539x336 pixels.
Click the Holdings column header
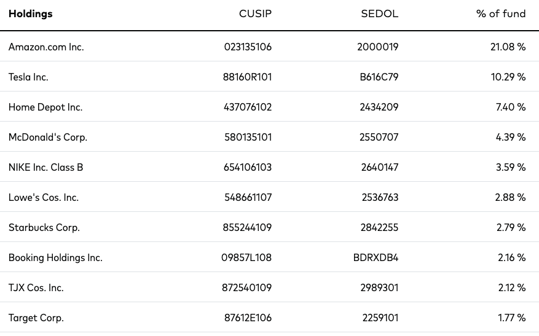point(31,14)
